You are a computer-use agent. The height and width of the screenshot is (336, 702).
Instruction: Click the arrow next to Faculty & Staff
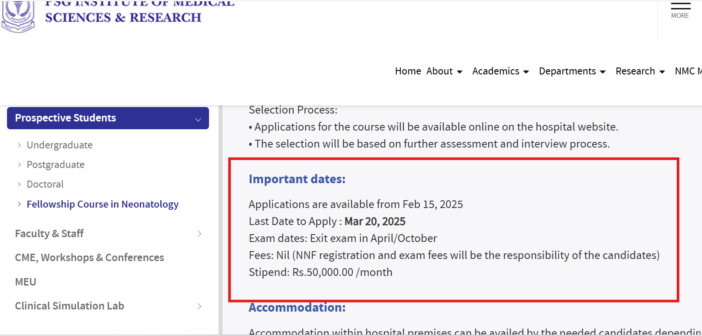pyautogui.click(x=199, y=234)
